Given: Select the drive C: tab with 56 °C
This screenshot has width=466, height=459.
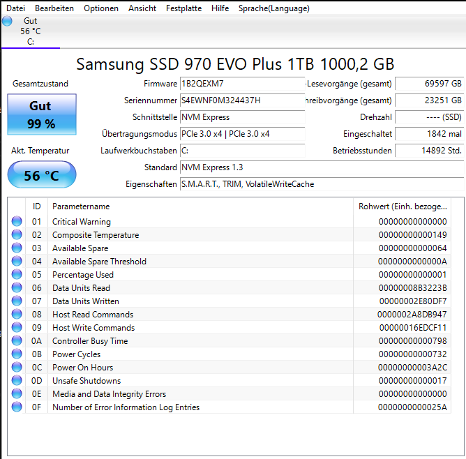Looking at the screenshot, I should point(31,31).
